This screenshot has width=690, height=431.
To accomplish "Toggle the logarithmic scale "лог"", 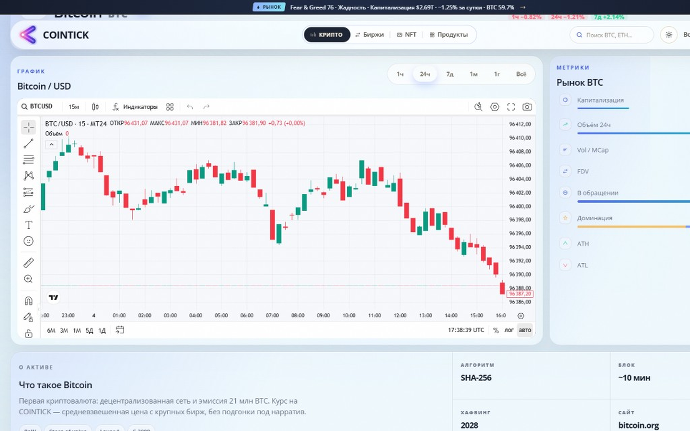I will [x=509, y=330].
